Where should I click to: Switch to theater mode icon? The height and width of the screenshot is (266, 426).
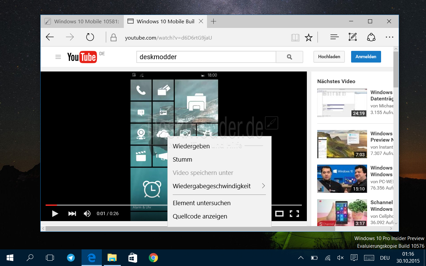pyautogui.click(x=279, y=214)
